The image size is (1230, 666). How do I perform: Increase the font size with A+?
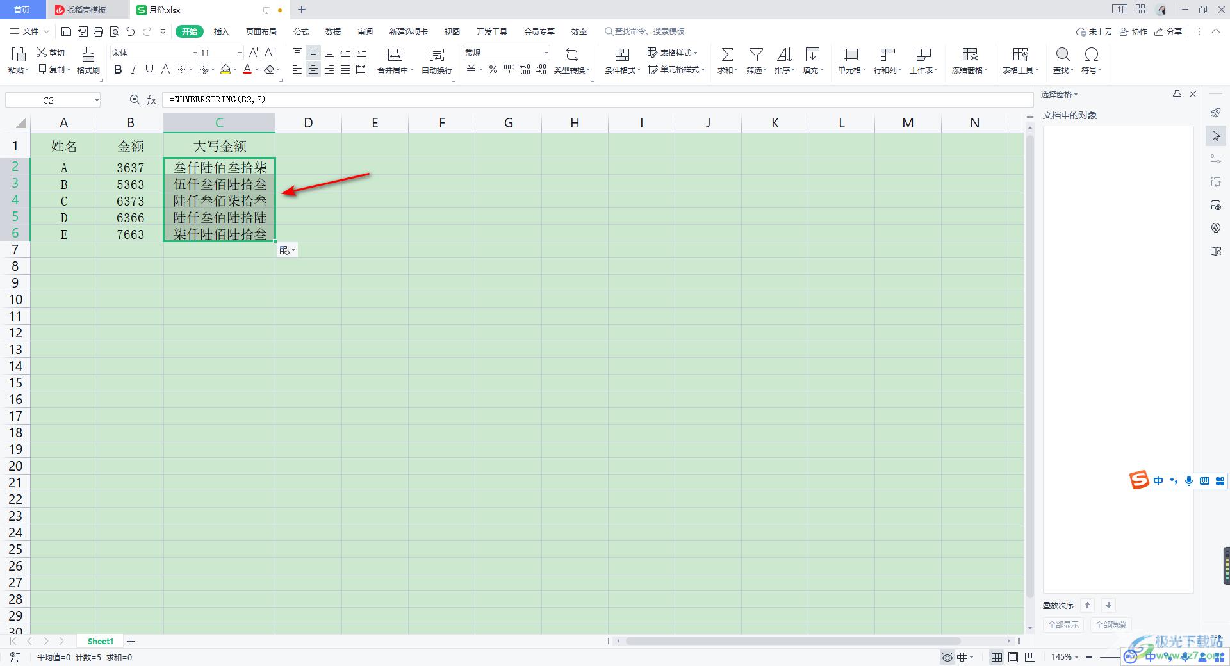click(254, 53)
